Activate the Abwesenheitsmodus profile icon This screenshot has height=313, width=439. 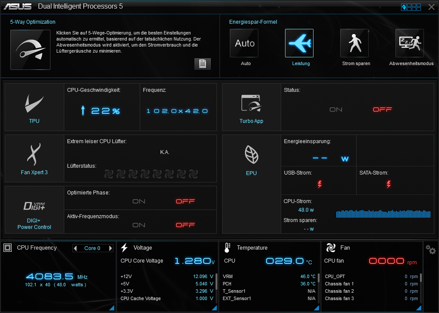[409, 43]
